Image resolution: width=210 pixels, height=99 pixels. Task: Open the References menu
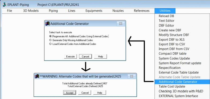point(142,11)
